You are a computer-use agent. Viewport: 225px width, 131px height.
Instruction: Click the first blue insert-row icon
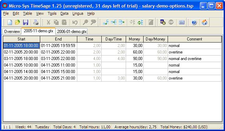[x=106, y=22]
